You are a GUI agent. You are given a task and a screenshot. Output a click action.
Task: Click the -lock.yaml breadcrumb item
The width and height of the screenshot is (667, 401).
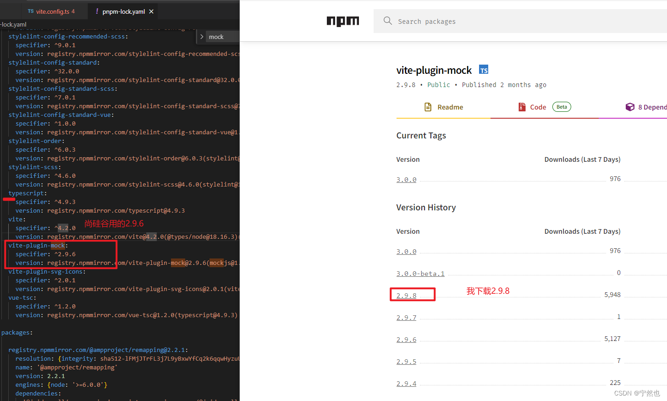click(13, 24)
